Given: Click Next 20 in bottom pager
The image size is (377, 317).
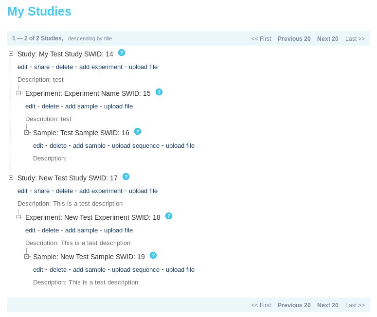Looking at the screenshot, I should (x=328, y=305).
